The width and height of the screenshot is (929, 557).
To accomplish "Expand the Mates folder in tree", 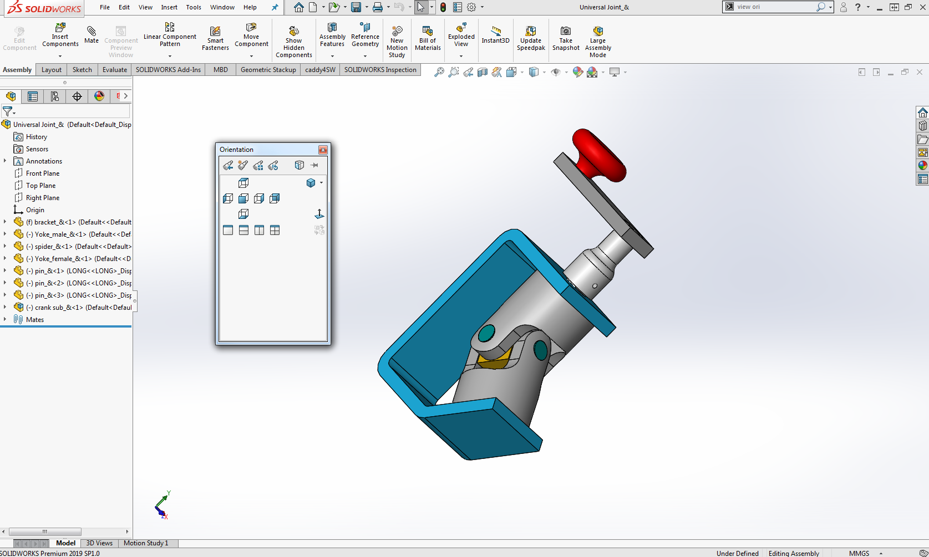I will 5,319.
